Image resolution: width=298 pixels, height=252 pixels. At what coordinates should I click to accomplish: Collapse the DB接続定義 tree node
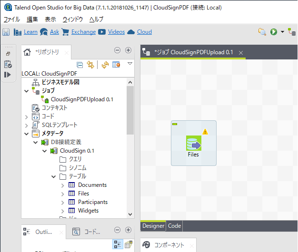point(36,143)
